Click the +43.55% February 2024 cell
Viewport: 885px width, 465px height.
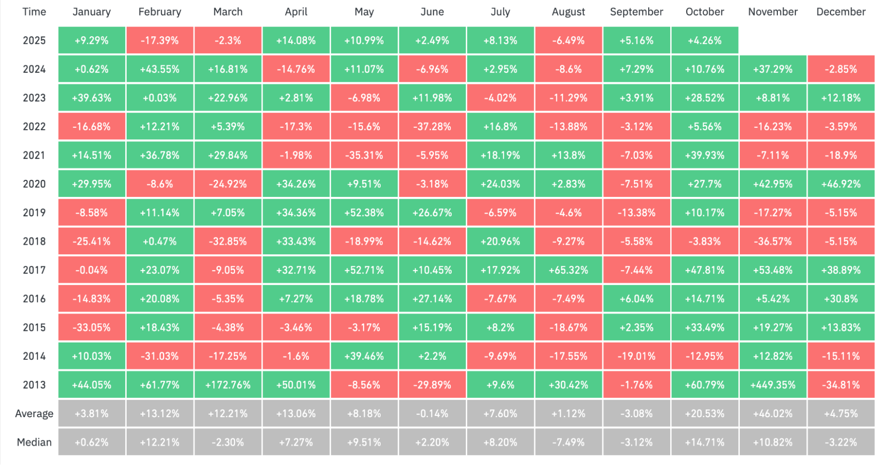(x=160, y=69)
